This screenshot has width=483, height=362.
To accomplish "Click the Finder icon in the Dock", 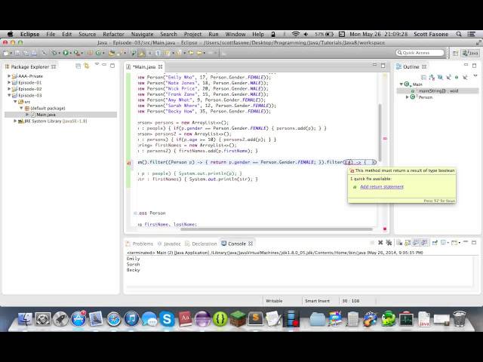I will tap(25, 319).
